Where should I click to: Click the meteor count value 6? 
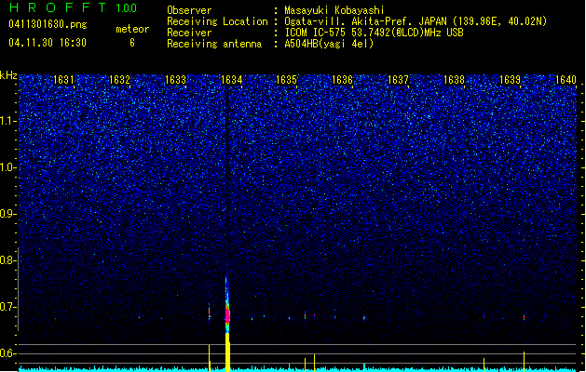(x=132, y=43)
